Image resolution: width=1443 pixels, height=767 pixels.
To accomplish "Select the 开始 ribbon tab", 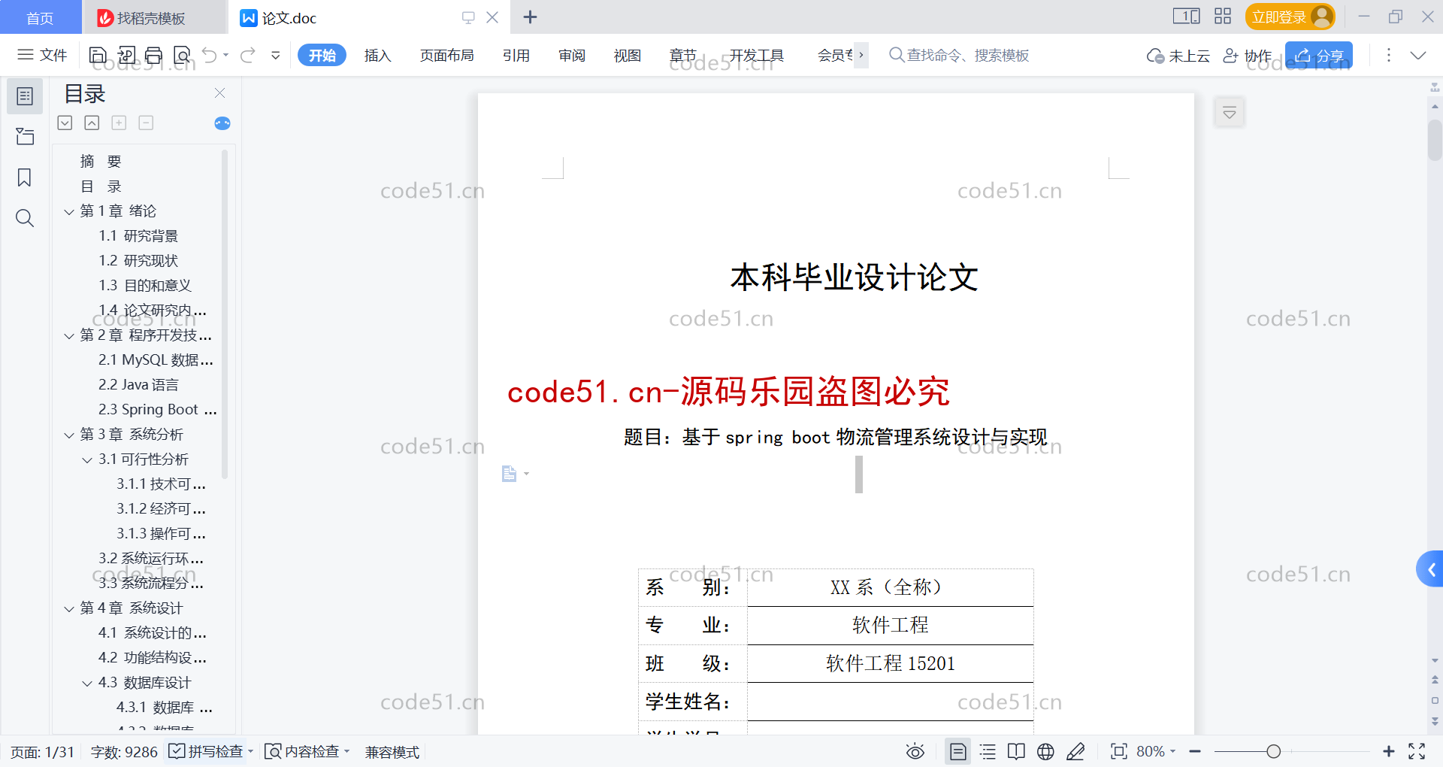I will tap(322, 55).
